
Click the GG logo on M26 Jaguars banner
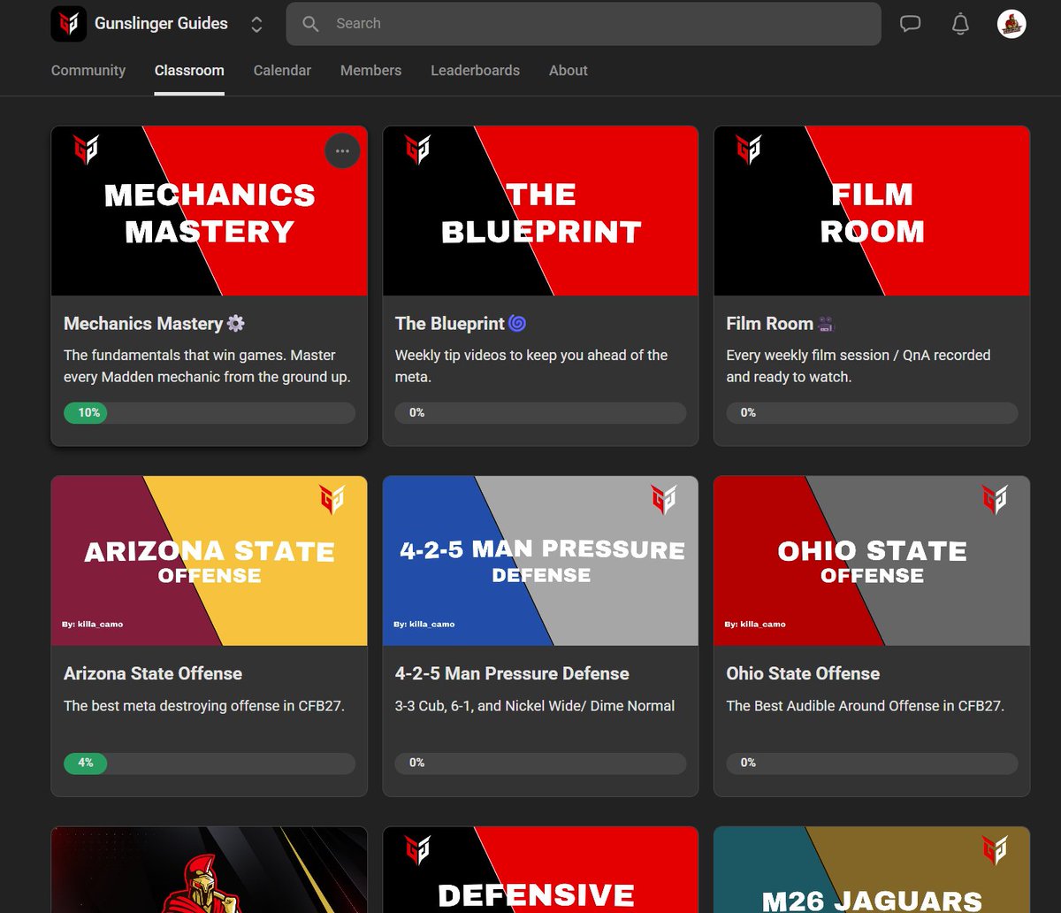(995, 850)
